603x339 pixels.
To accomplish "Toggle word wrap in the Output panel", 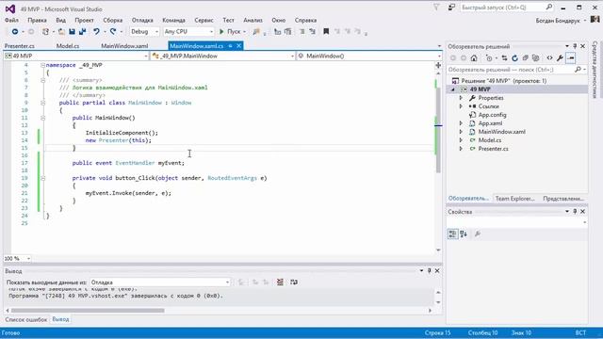I will [x=294, y=282].
